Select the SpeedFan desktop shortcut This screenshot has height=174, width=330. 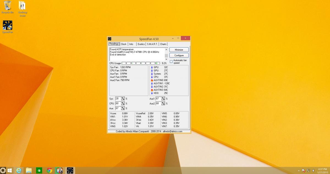tap(7, 27)
